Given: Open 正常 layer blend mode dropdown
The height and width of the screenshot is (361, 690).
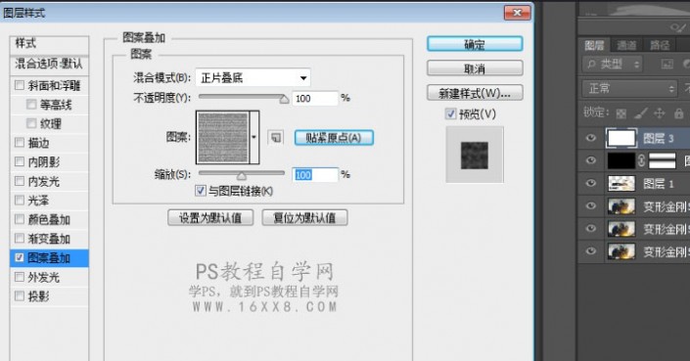Looking at the screenshot, I should click(x=629, y=88).
